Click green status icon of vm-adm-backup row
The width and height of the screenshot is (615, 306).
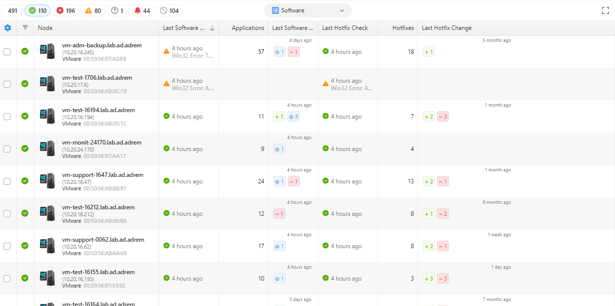(25, 51)
